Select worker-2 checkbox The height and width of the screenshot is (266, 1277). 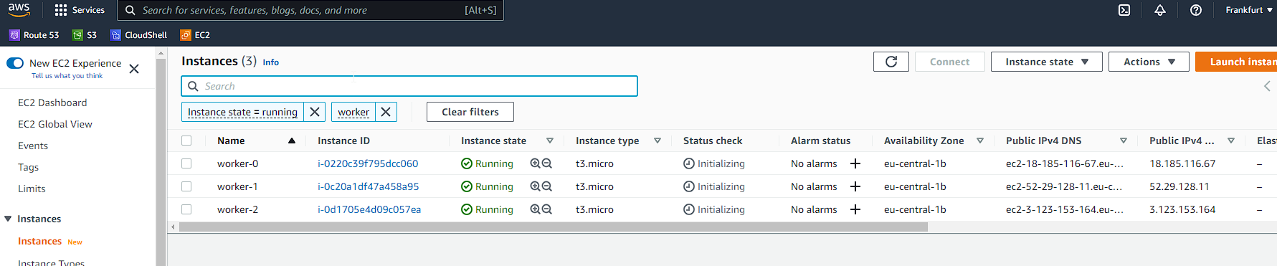[186, 209]
